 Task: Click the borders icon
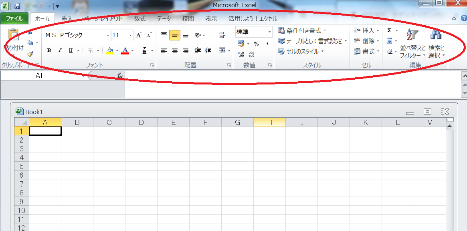(91, 50)
